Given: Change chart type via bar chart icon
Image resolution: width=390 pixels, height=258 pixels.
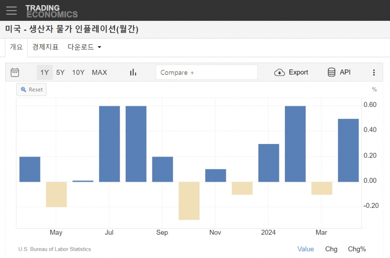Looking at the screenshot, I should click(133, 72).
